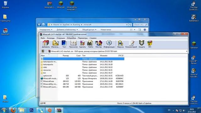Click the taskbar clock showing 20:51
Screen dimensions: 201x113
[192, 110]
